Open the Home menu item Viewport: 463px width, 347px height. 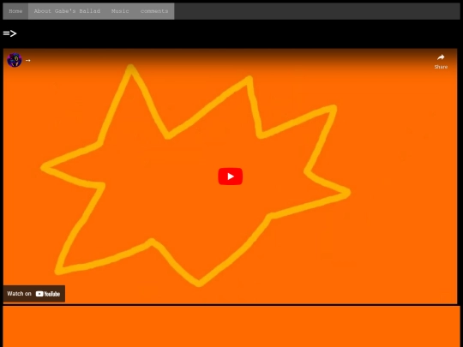(x=15, y=11)
